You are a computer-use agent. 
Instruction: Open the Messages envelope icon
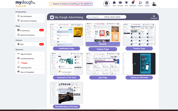tap(120, 3)
